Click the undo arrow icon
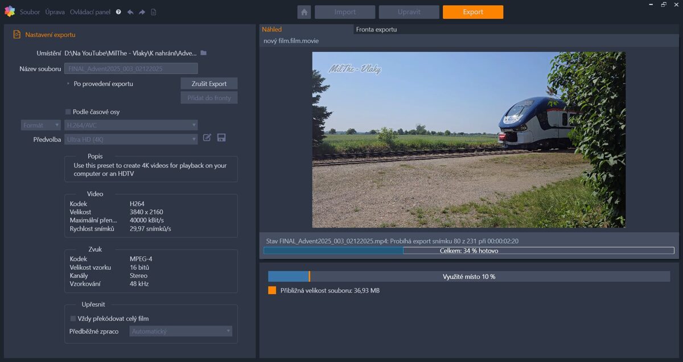 click(x=130, y=12)
